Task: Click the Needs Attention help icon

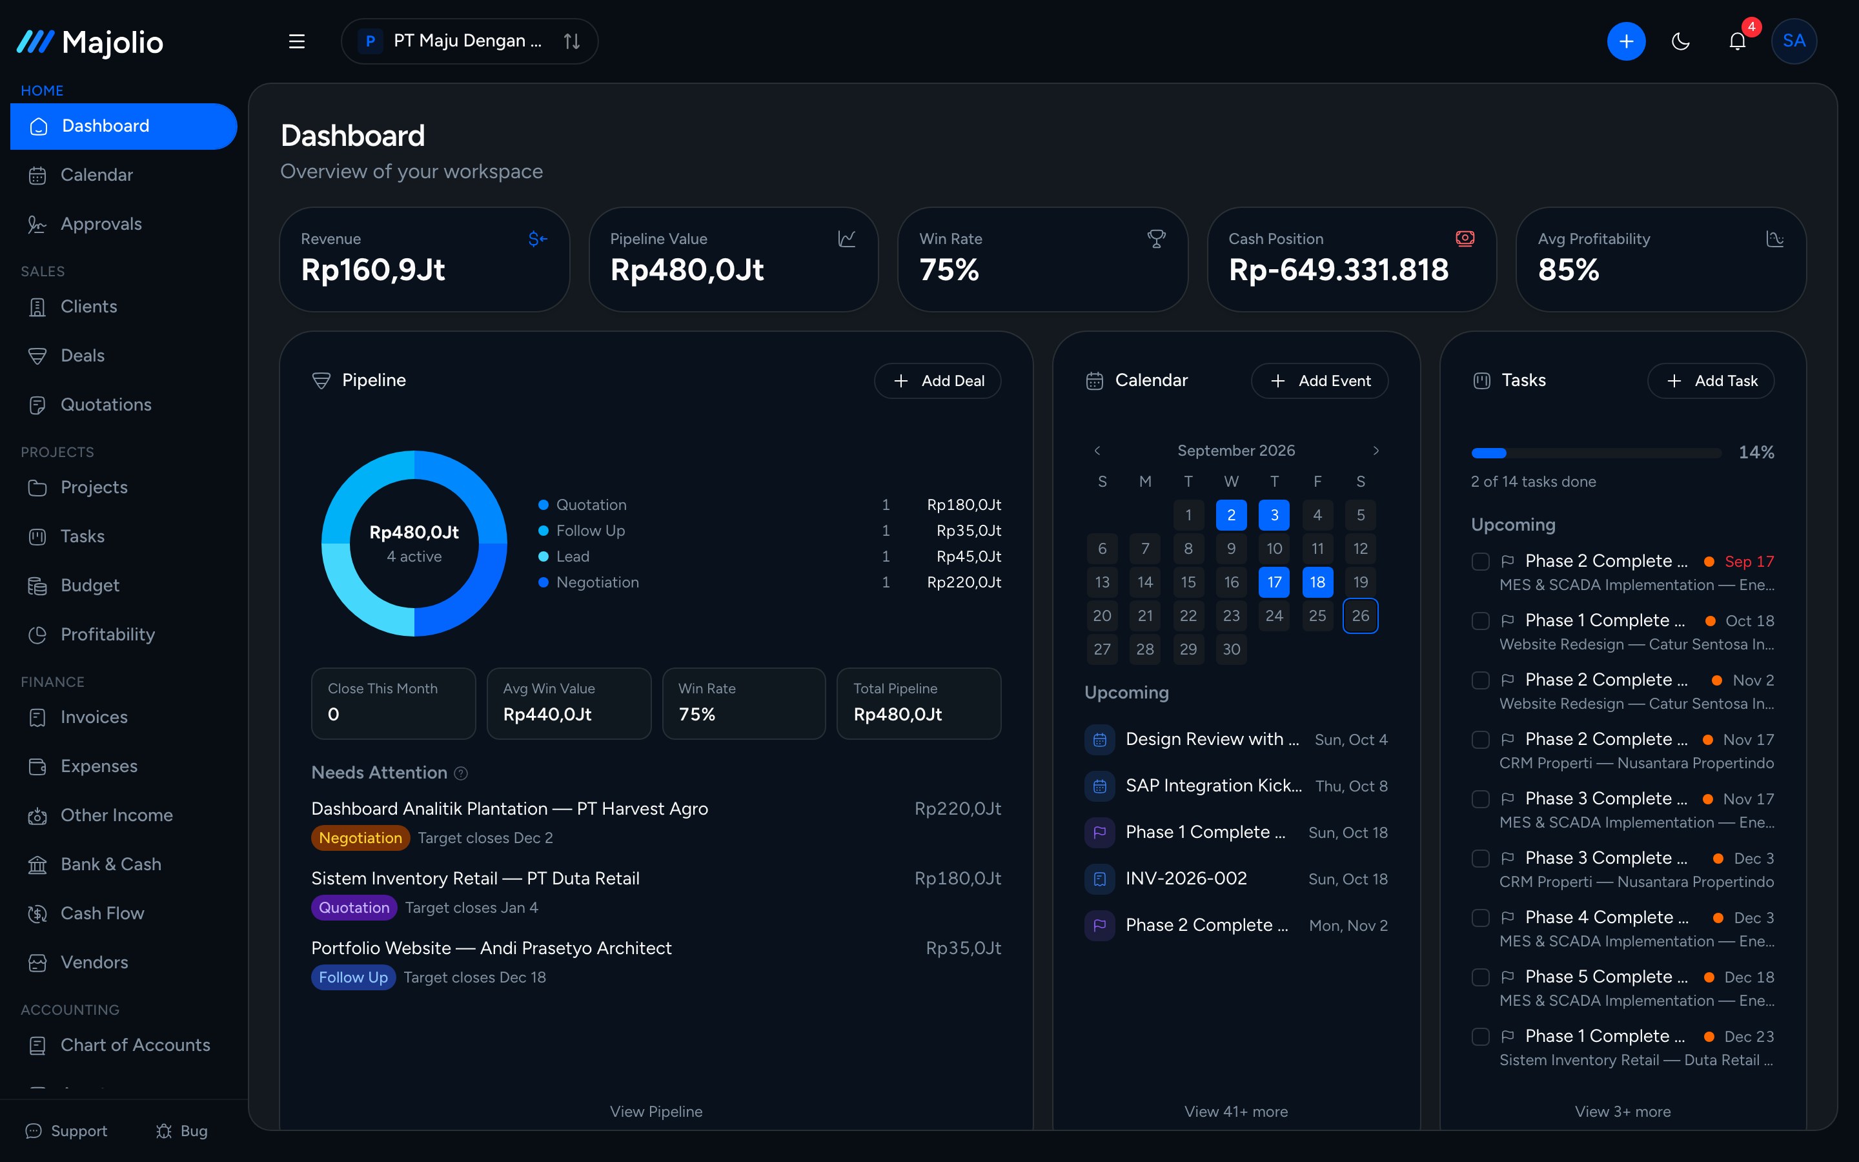Action: click(461, 773)
